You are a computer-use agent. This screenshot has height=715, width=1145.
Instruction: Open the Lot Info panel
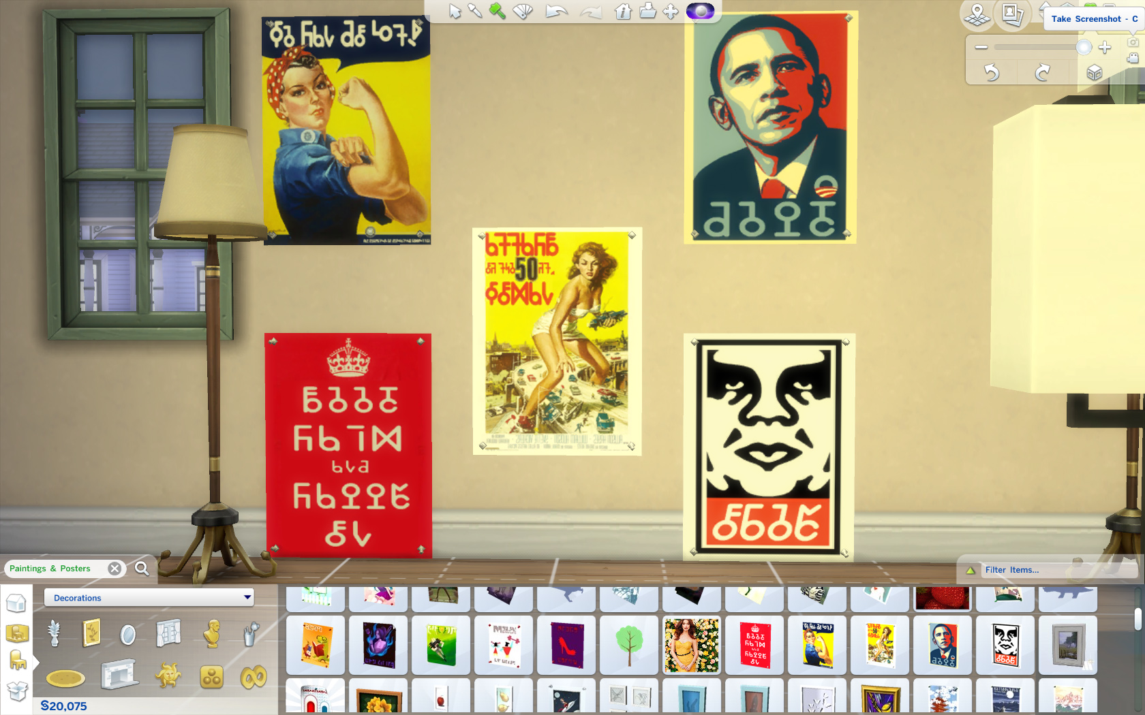(x=623, y=11)
